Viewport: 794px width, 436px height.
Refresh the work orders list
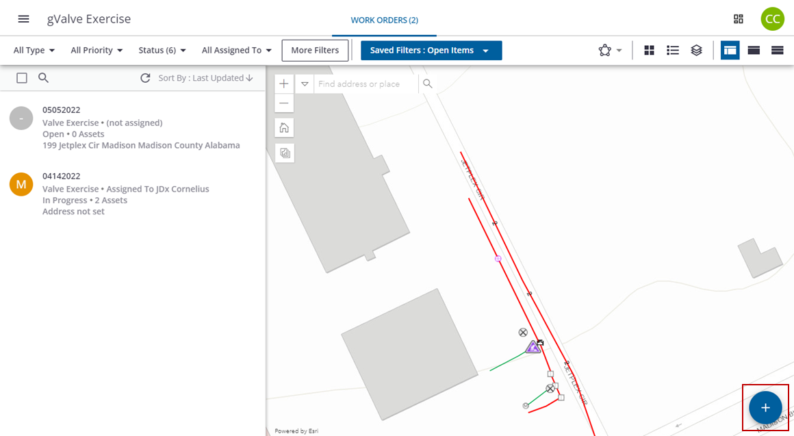pyautogui.click(x=145, y=78)
